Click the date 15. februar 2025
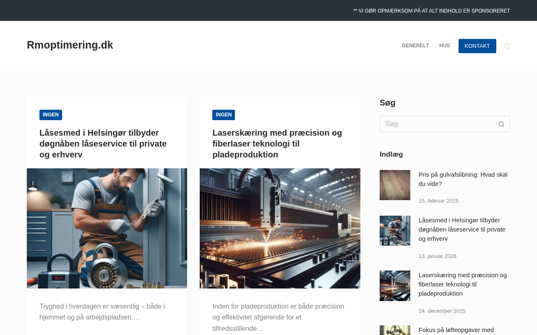This screenshot has width=537, height=335. point(438,201)
